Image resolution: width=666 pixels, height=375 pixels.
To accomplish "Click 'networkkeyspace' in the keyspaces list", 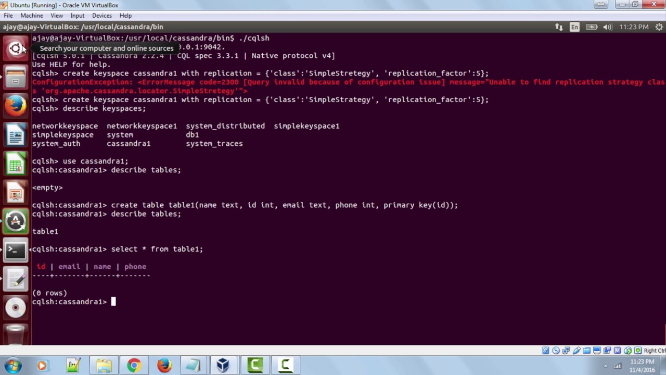I will click(x=65, y=126).
